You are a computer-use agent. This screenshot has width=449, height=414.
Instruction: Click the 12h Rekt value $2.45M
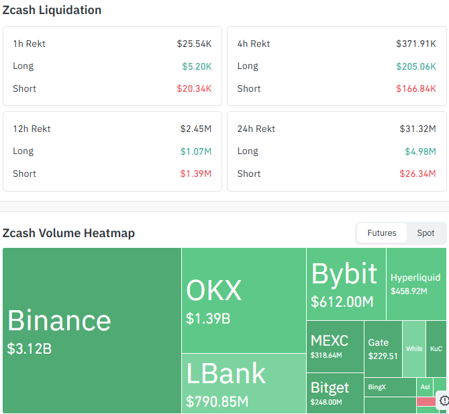pos(196,129)
